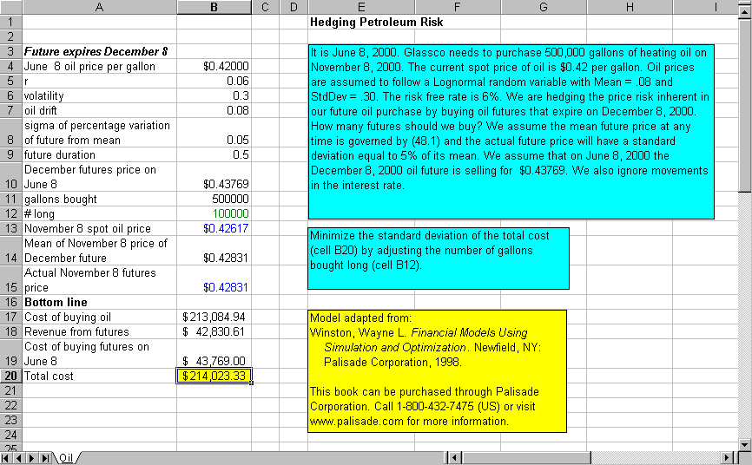This screenshot has width=752, height=465.
Task: Select # long value 100000
Action: click(x=214, y=213)
